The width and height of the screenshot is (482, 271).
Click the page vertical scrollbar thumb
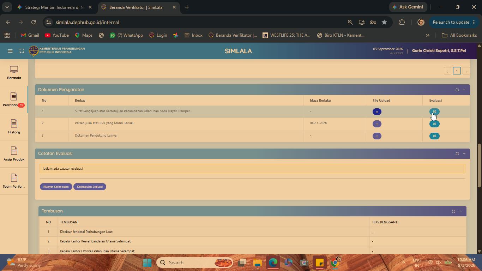tap(479, 165)
